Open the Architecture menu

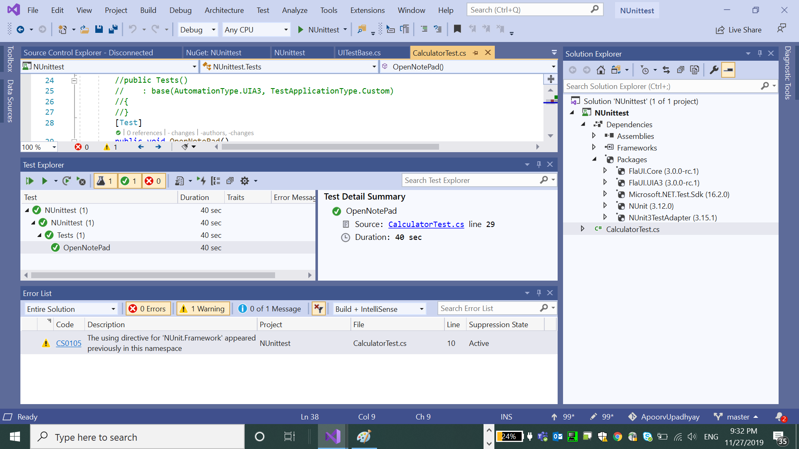pyautogui.click(x=224, y=10)
